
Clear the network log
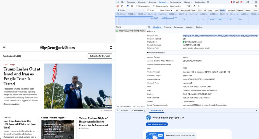[122, 6]
